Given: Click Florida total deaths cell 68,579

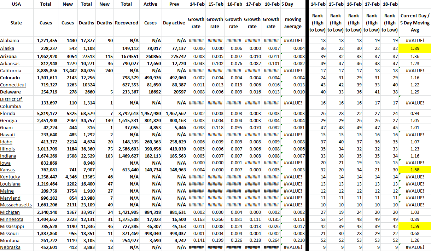Looking at the screenshot, I should (x=86, y=114).
